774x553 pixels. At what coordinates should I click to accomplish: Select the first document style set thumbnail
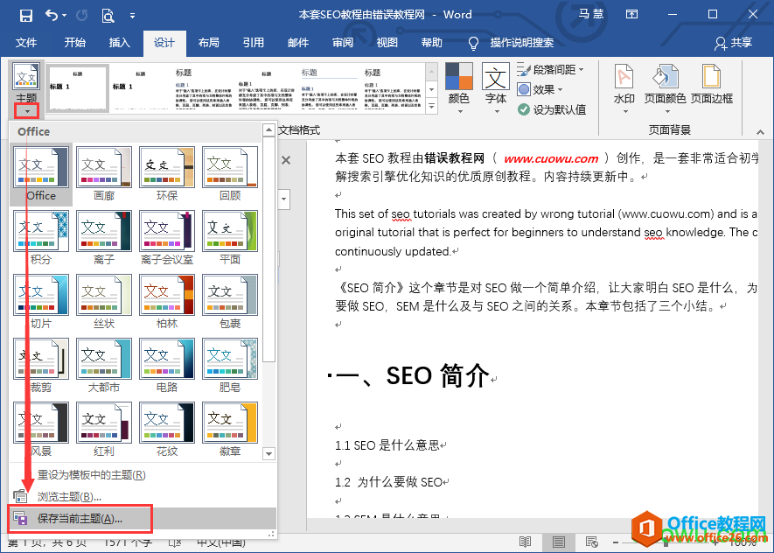(77, 88)
